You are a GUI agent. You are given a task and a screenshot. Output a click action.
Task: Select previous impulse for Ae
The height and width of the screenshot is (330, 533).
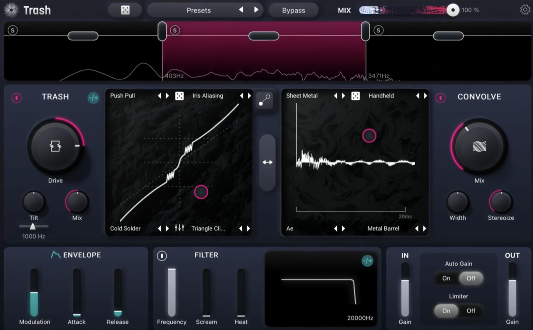335,228
